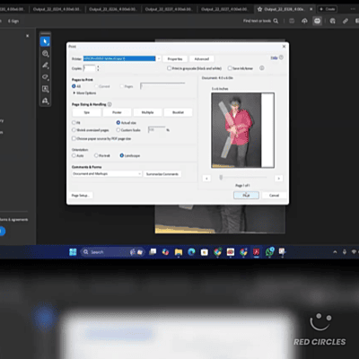Select the Fit radio option
359x359 pixels.
coord(74,123)
